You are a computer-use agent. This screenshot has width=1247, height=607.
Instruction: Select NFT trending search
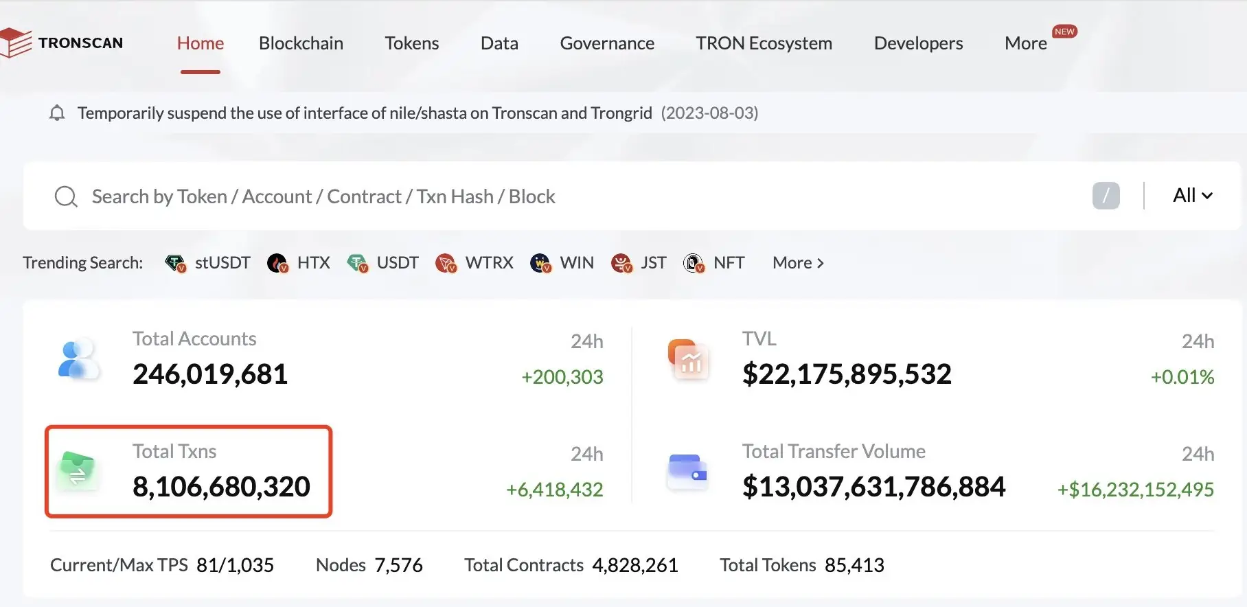(x=729, y=263)
